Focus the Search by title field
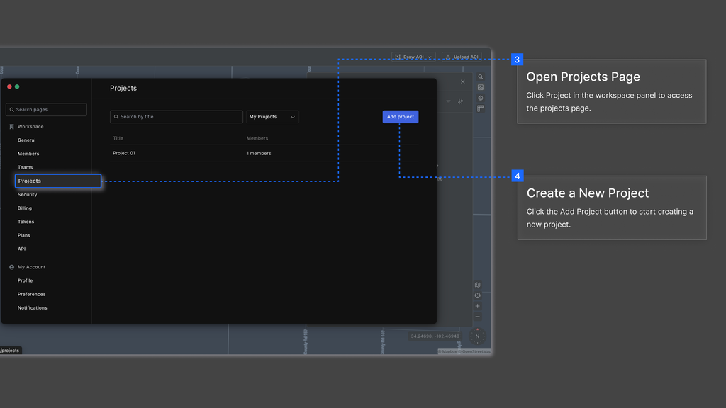 click(177, 117)
